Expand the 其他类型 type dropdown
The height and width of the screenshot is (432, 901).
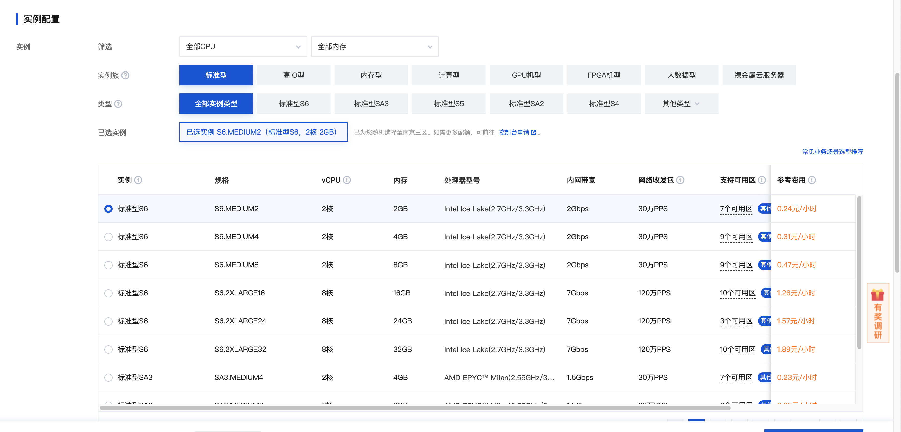pyautogui.click(x=681, y=104)
